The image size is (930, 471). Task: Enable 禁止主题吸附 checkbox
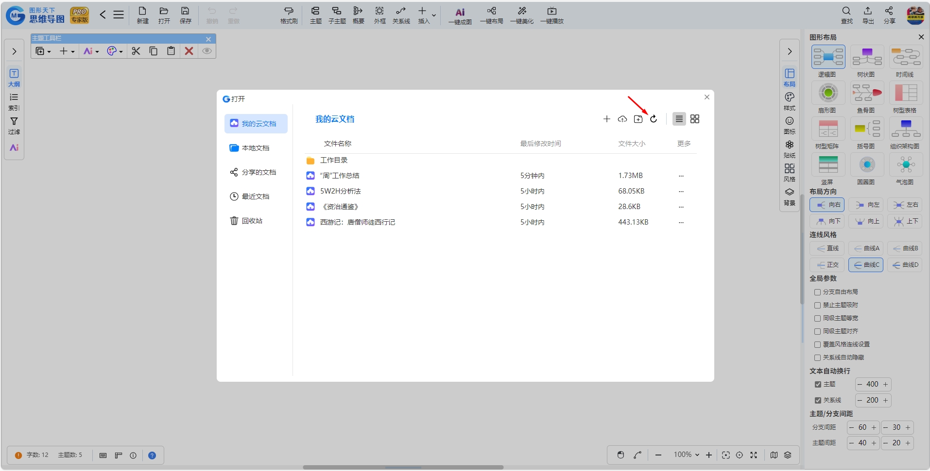817,305
